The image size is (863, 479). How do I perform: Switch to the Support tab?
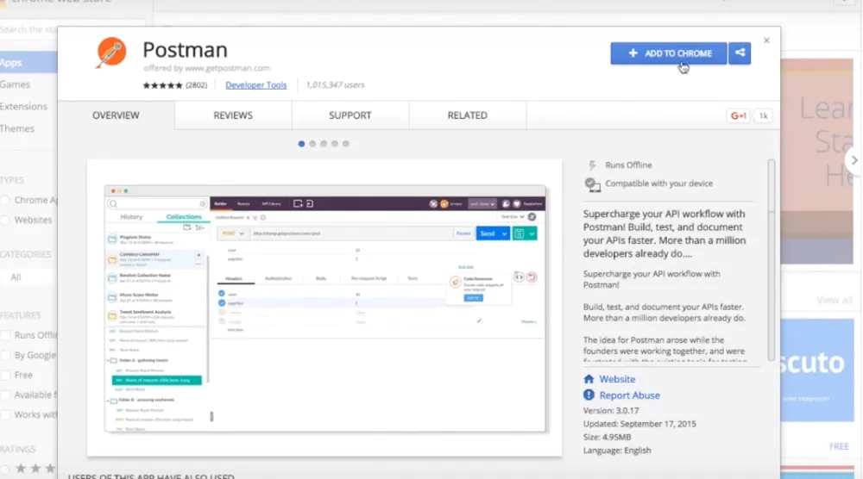(x=350, y=115)
